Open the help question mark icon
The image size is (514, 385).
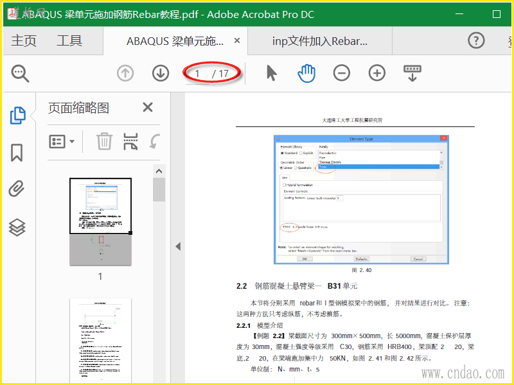click(x=476, y=40)
